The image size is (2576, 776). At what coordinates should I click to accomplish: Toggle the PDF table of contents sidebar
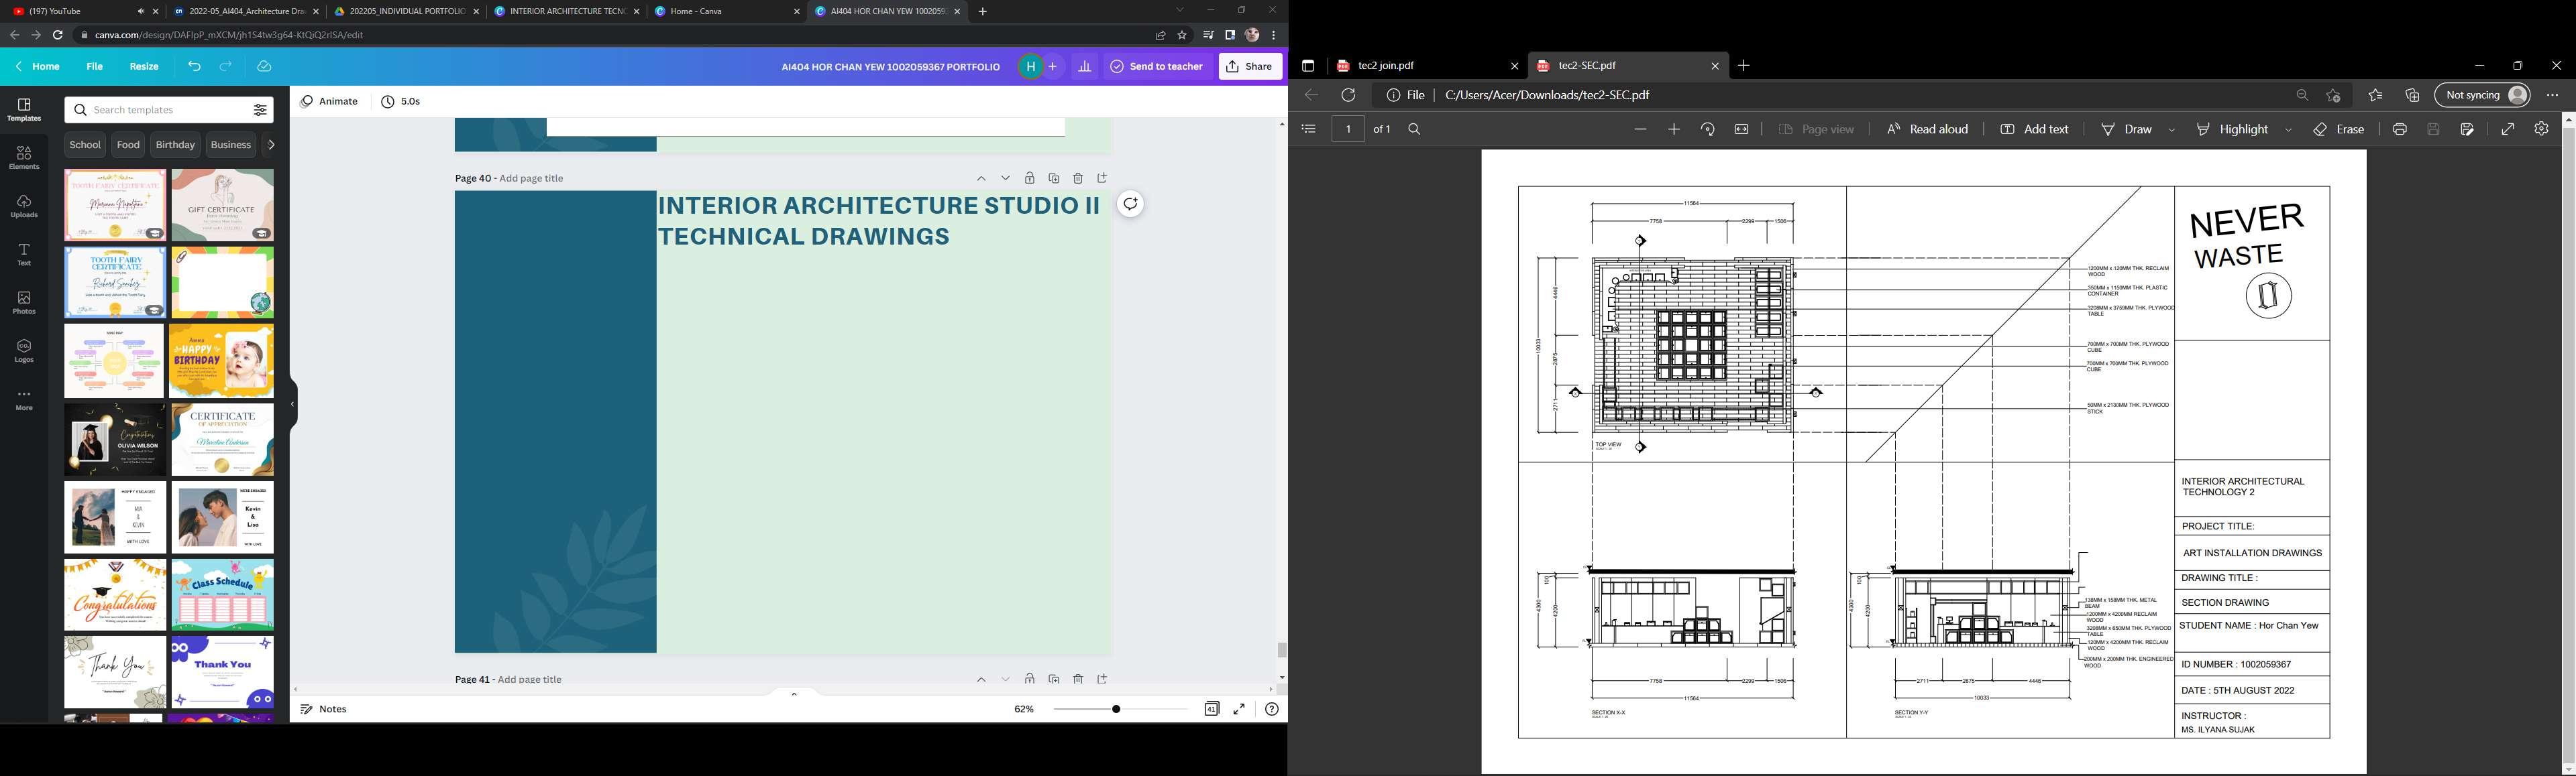coord(1308,130)
